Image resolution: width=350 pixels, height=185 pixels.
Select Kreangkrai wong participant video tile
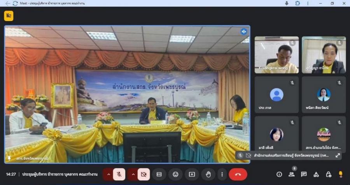[276, 55]
